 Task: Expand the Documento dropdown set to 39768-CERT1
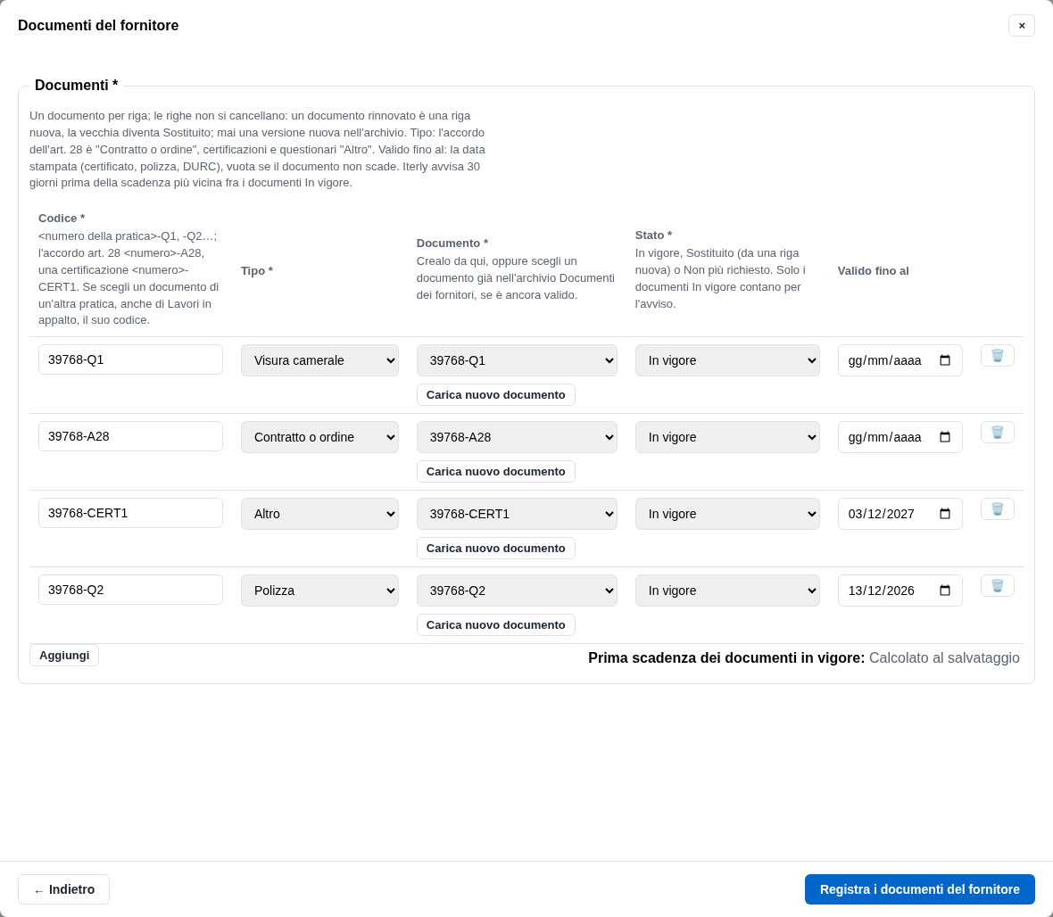(x=517, y=514)
